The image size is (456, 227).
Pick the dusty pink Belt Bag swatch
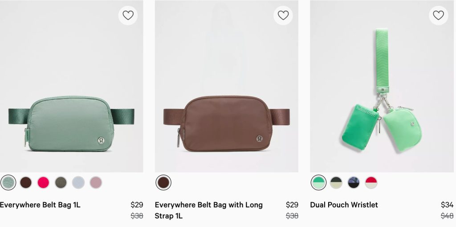pyautogui.click(x=96, y=182)
